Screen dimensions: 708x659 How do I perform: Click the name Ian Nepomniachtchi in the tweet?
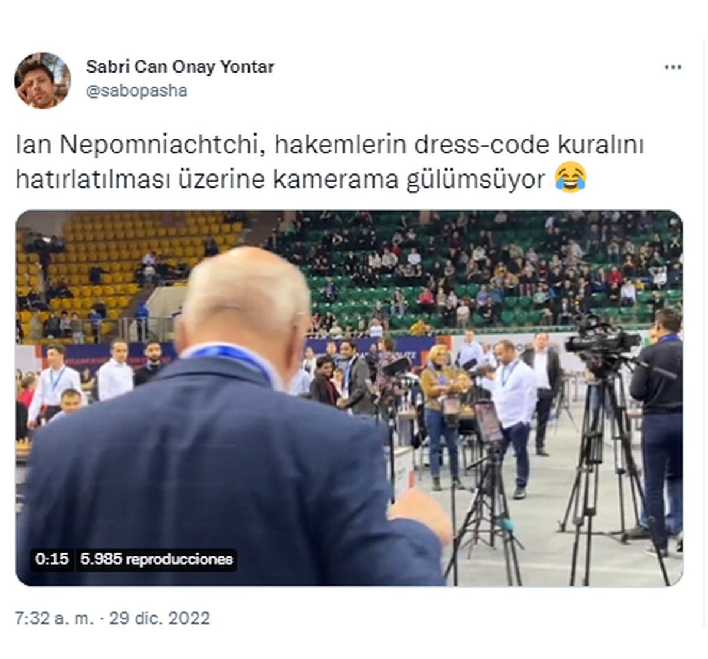(x=137, y=145)
